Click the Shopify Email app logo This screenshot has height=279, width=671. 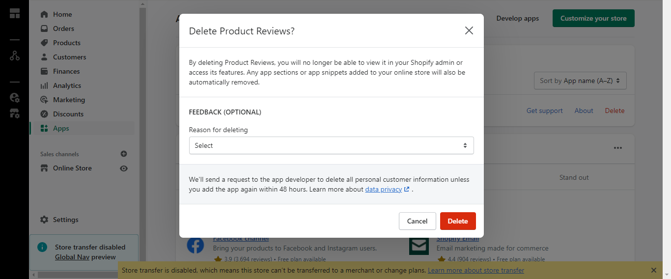pos(419,245)
